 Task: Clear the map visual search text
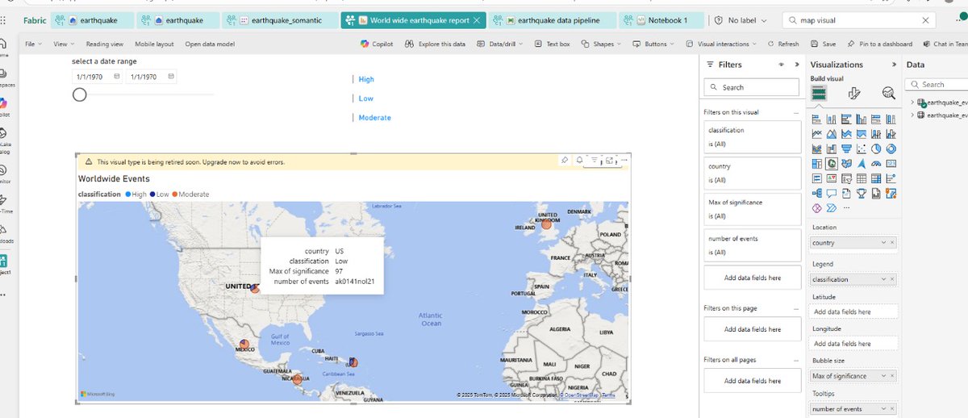(x=925, y=20)
